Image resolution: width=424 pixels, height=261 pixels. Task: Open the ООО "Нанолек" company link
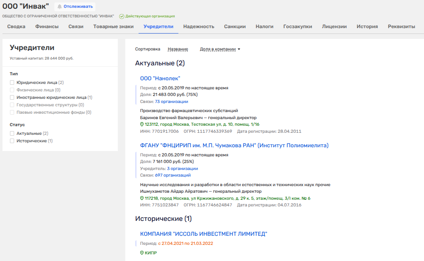(160, 79)
